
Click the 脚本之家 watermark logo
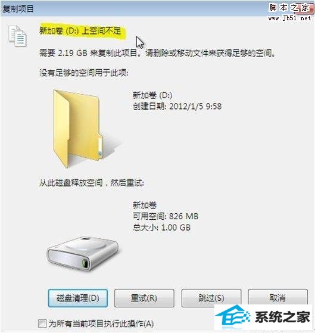[290, 8]
